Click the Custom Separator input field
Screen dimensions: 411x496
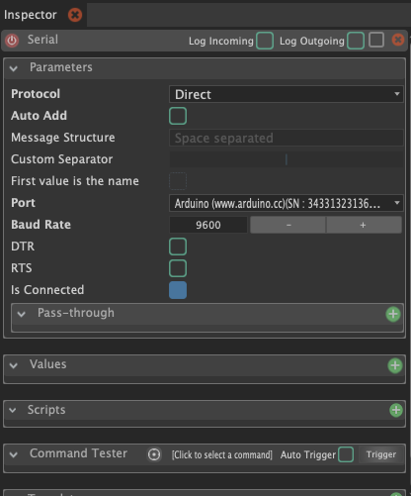coord(287,159)
